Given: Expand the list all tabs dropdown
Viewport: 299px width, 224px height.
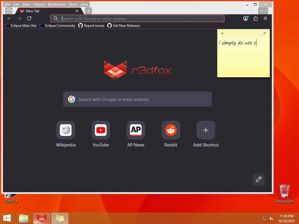Looking at the screenshot, I should pyautogui.click(x=263, y=11).
